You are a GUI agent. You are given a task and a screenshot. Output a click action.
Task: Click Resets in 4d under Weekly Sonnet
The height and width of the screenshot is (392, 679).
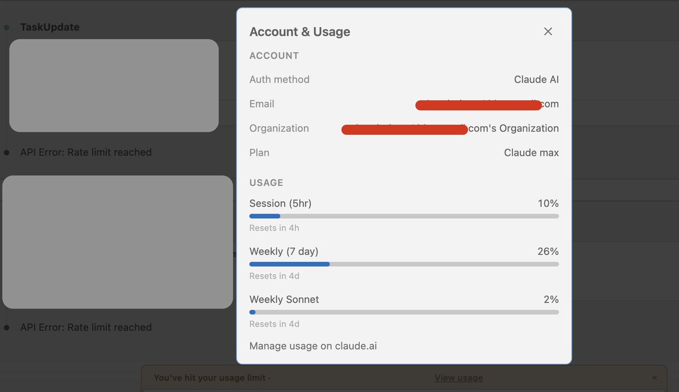[274, 325]
